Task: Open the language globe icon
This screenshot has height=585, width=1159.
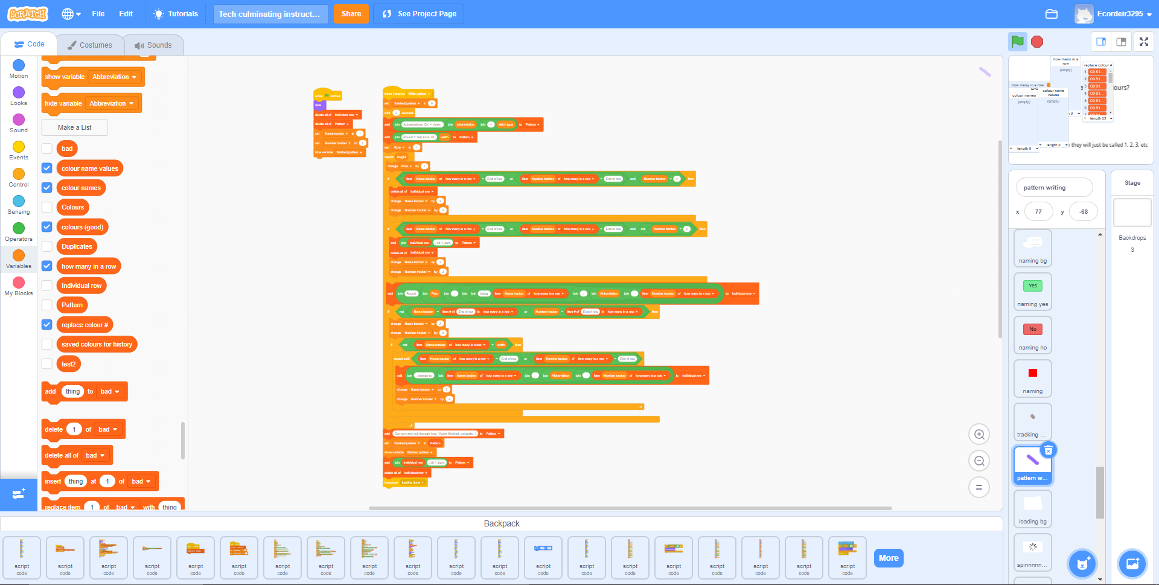Action: (x=68, y=13)
